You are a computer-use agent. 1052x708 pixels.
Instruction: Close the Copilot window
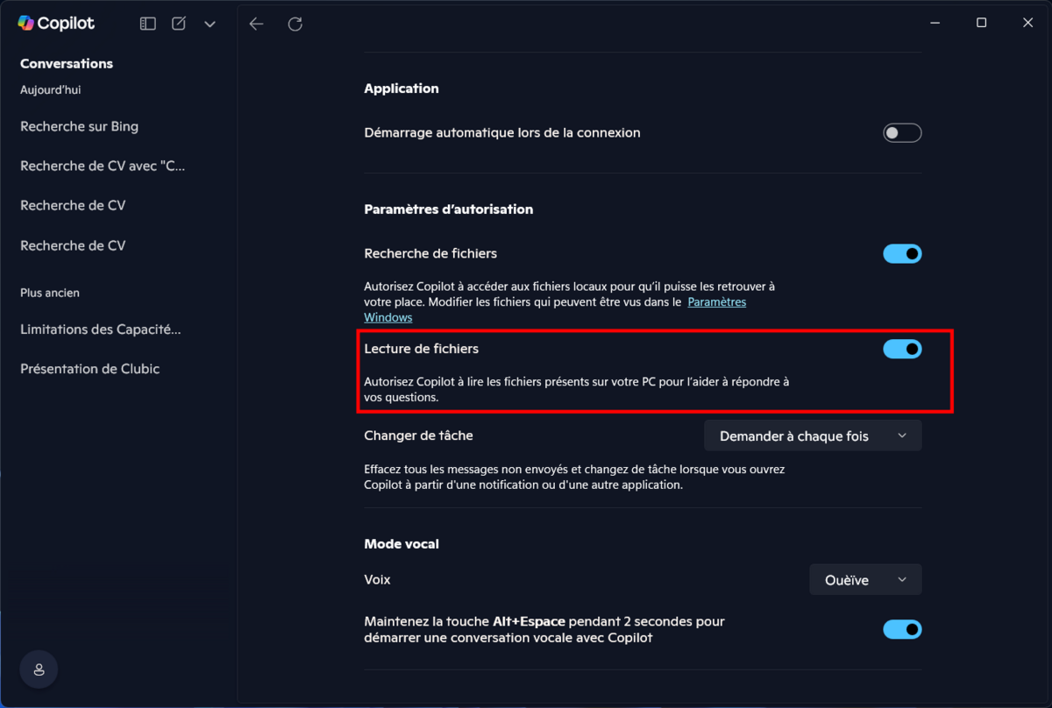(1028, 23)
